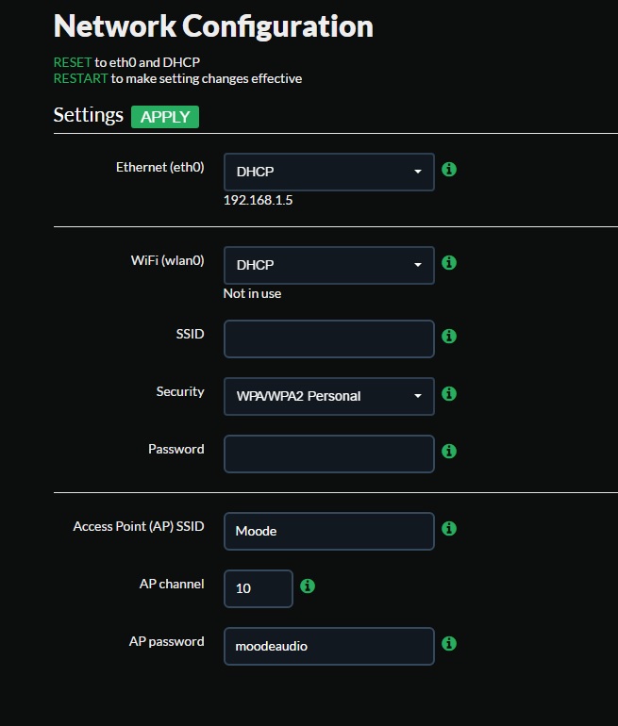Open the Security WPA/WPA2 Personal dropdown
618x726 pixels.
pos(329,396)
